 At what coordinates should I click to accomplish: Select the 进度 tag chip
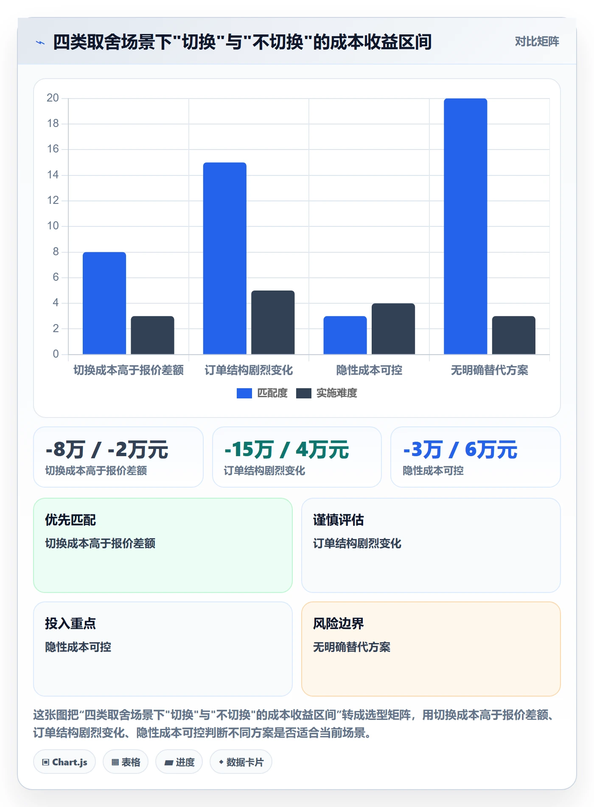click(x=179, y=762)
